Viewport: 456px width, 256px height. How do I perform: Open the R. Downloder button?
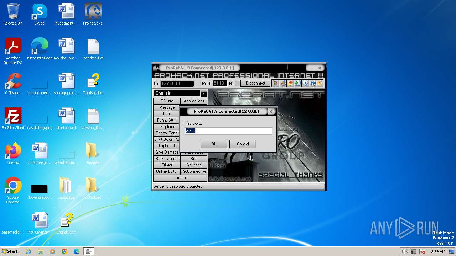click(167, 159)
